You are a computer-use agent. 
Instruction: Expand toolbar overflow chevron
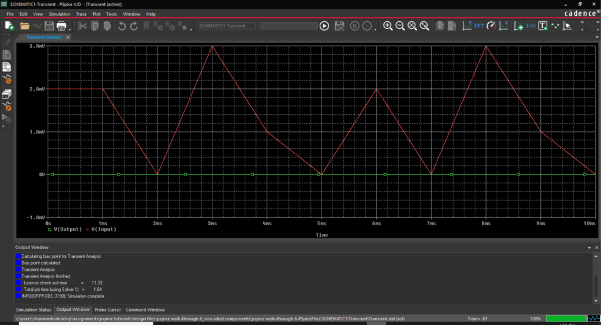click(x=582, y=23)
